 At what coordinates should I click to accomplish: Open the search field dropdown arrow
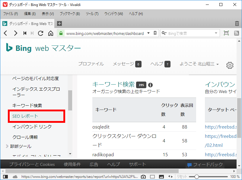[216, 33]
